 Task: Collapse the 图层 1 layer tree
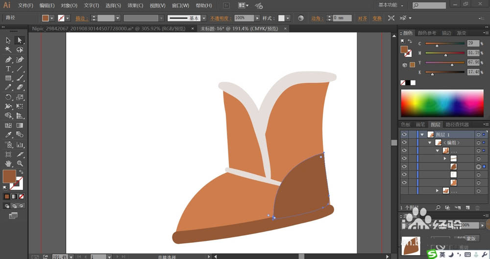point(422,134)
